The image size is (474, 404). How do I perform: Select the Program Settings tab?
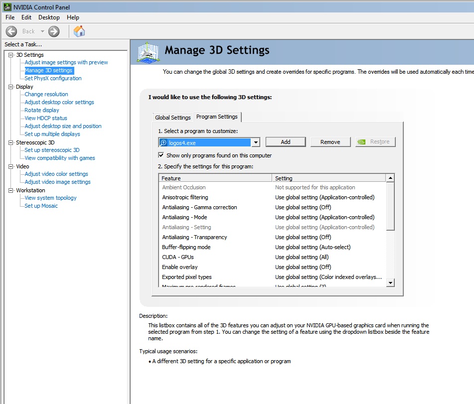(217, 117)
